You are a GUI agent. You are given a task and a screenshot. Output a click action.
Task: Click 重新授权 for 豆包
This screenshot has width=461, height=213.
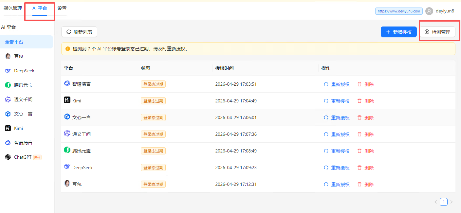pyautogui.click(x=341, y=184)
